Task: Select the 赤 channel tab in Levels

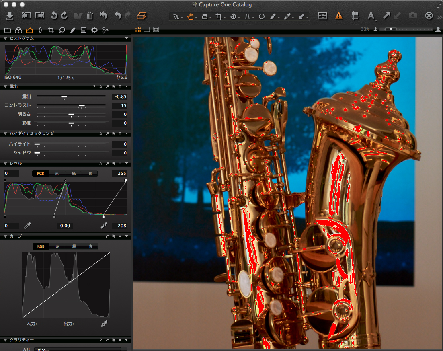Action: point(57,174)
